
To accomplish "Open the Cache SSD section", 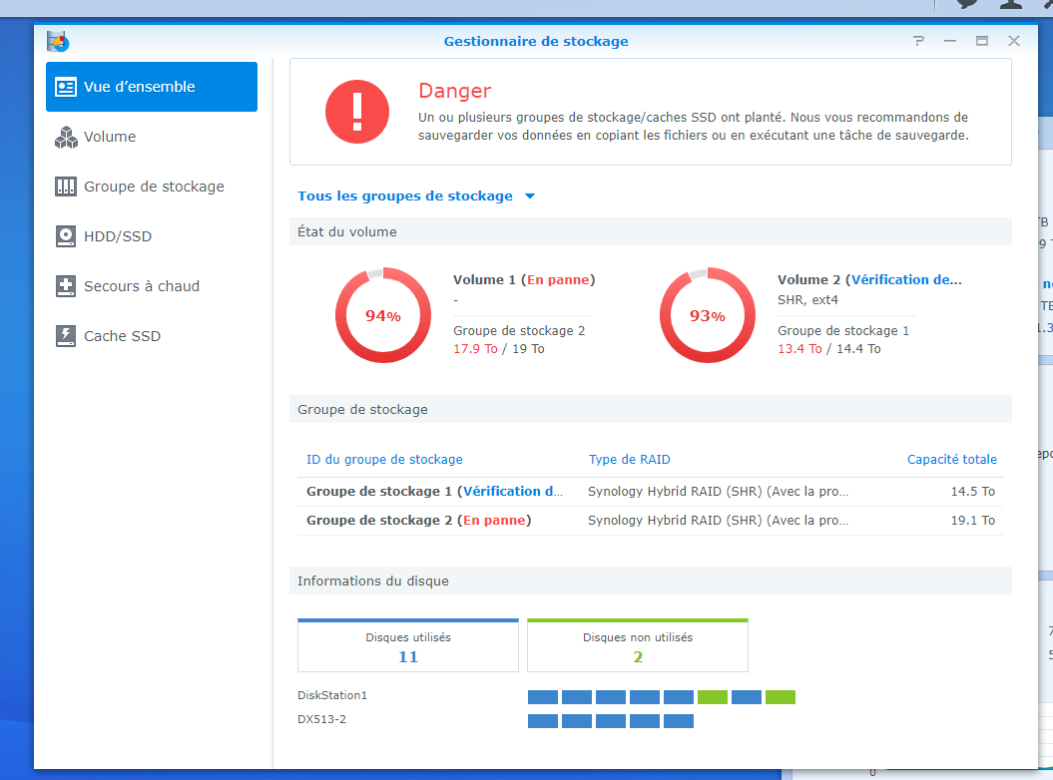I will pyautogui.click(x=152, y=335).
